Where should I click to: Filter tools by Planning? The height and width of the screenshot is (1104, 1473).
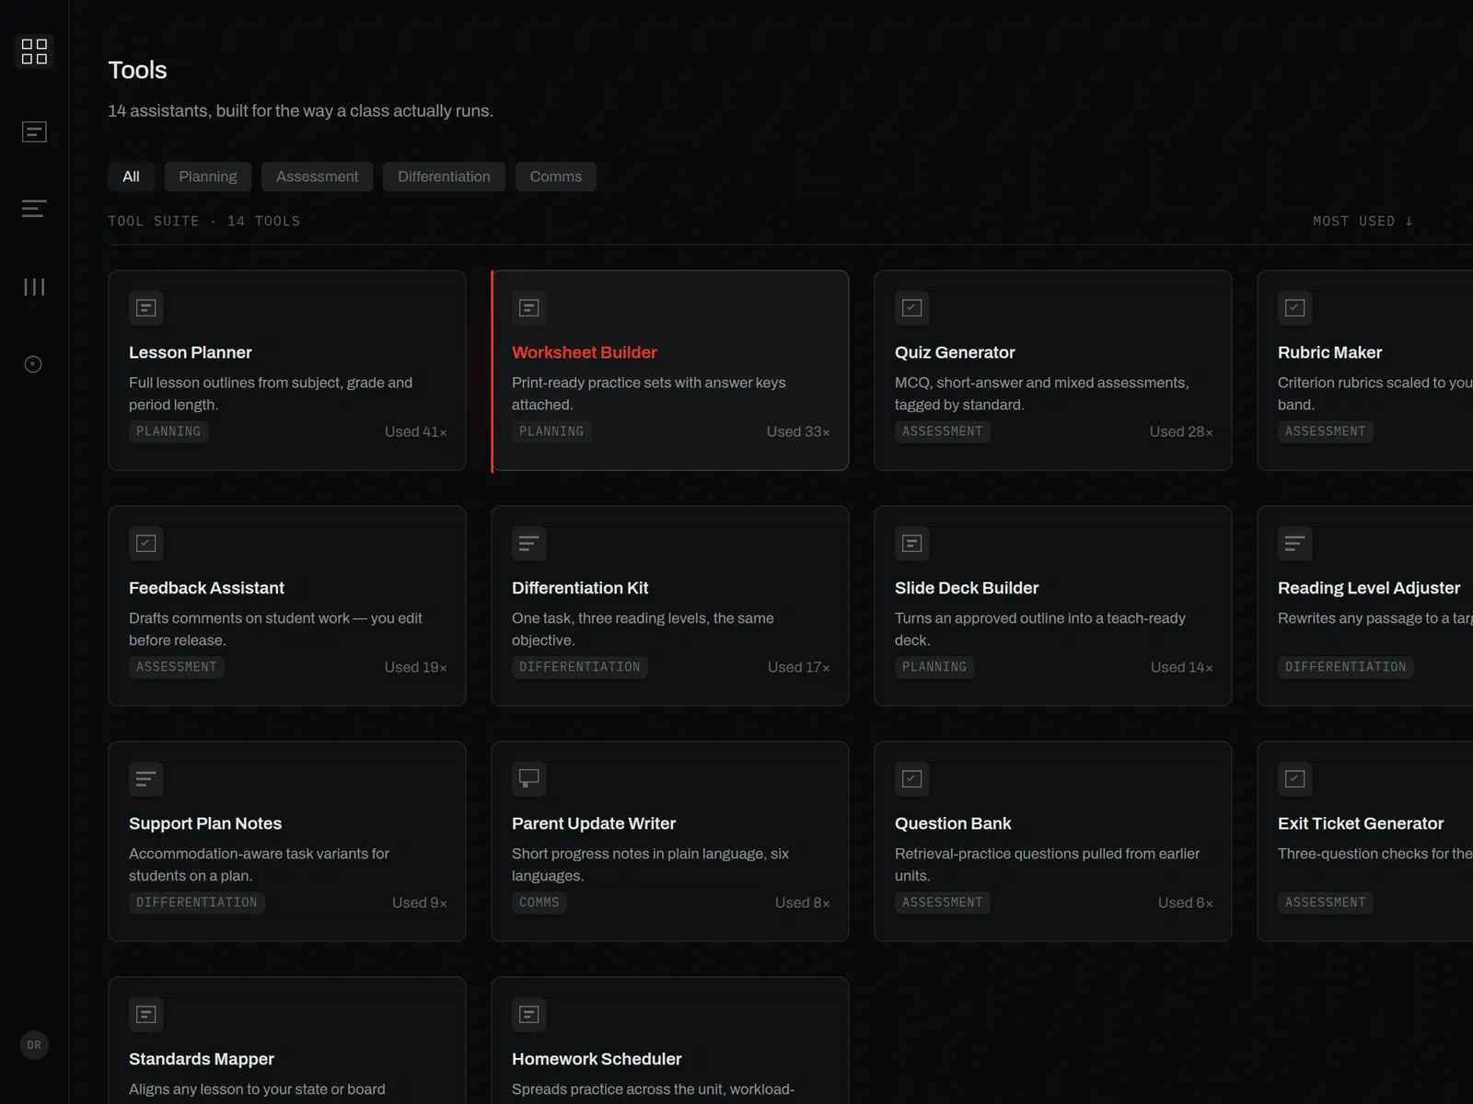[x=208, y=177]
